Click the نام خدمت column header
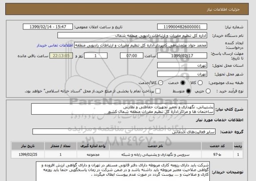This screenshot has width=256, height=181. 155,146
